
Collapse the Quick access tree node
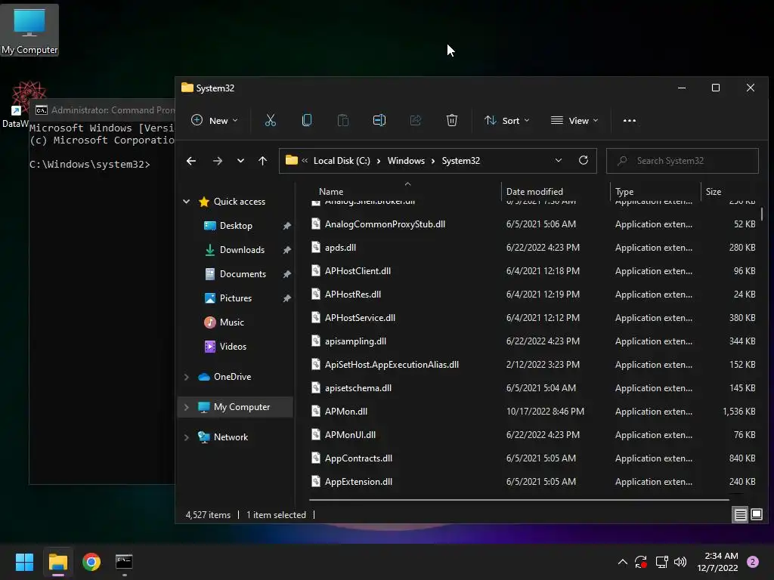186,201
